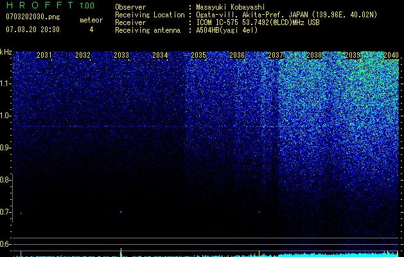The height and width of the screenshot is (257, 404).
Task: Click the 2031 time marker
Action: tap(44, 55)
